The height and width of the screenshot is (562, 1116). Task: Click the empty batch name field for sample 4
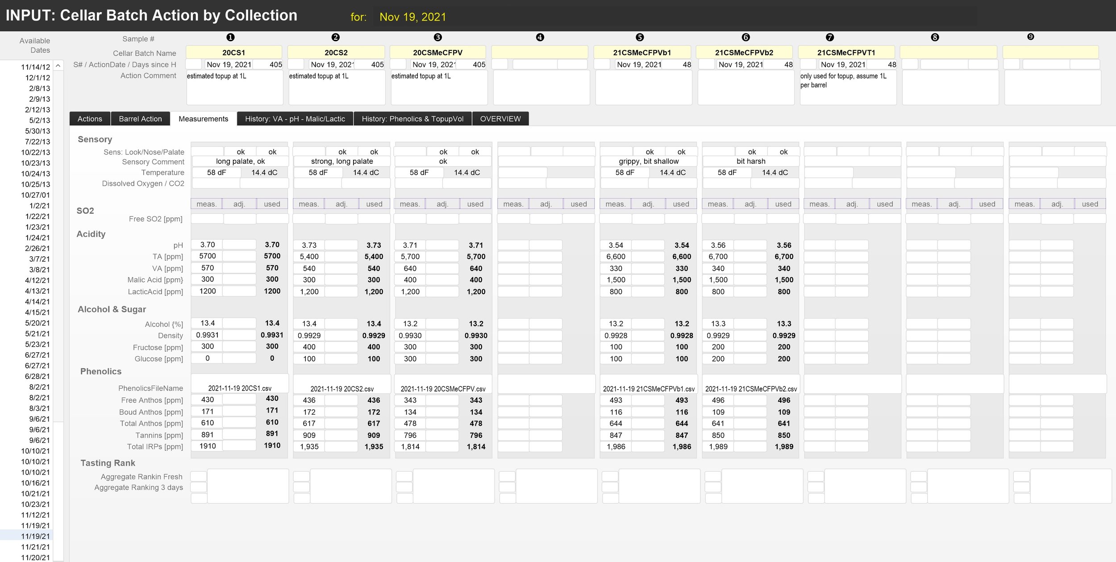pyautogui.click(x=540, y=52)
